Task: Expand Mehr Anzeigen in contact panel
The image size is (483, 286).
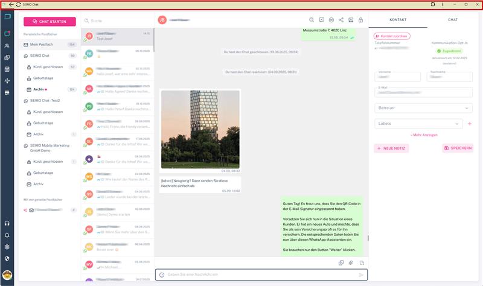Action: 424,135
